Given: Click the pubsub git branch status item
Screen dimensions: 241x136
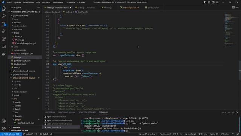Looking at the screenshot, I should coord(28,134).
